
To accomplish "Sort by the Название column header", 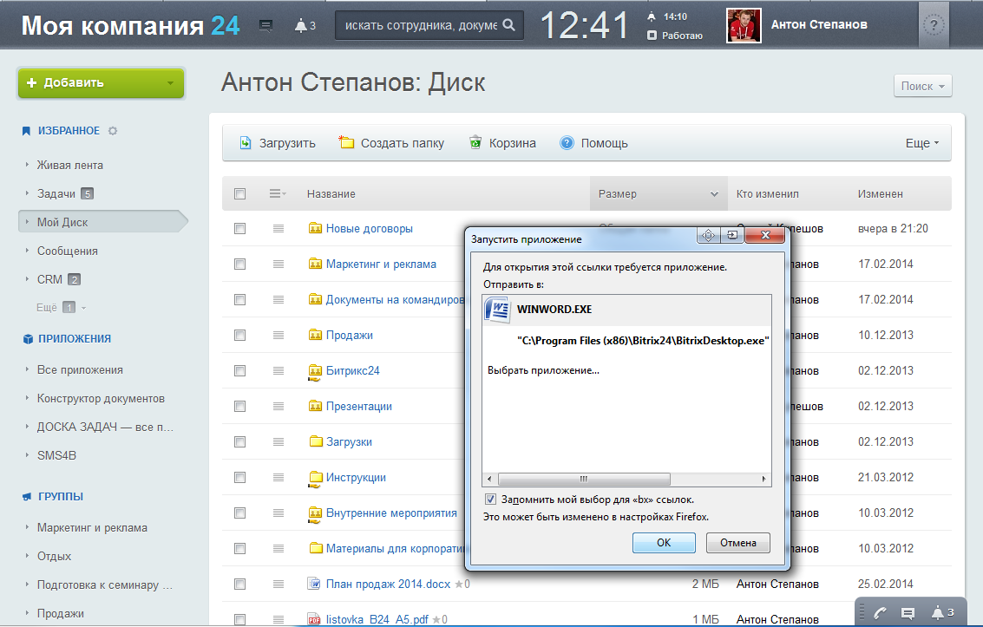I will pos(331,194).
